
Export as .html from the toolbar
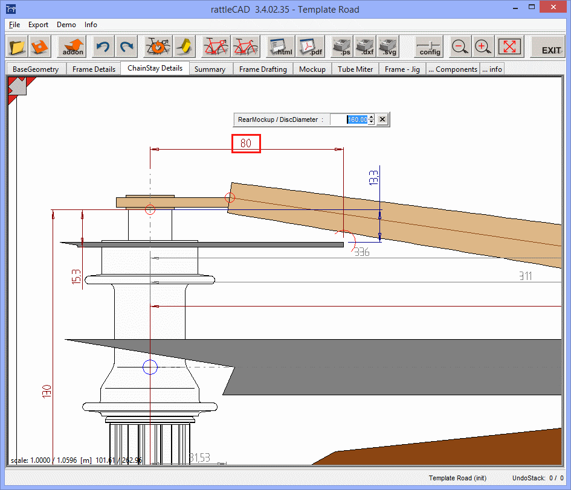pos(281,47)
